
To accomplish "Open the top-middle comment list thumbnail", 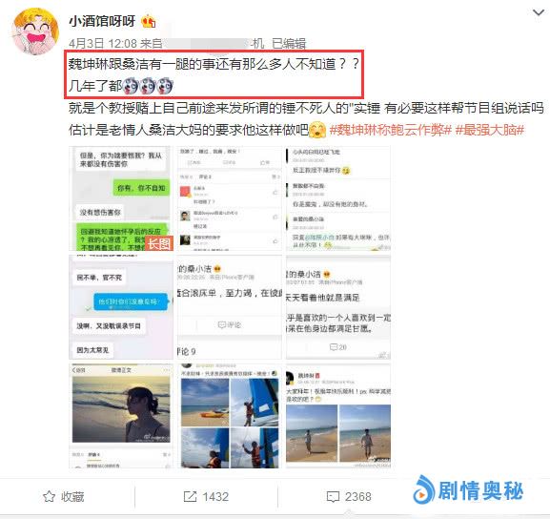I will [x=230, y=198].
